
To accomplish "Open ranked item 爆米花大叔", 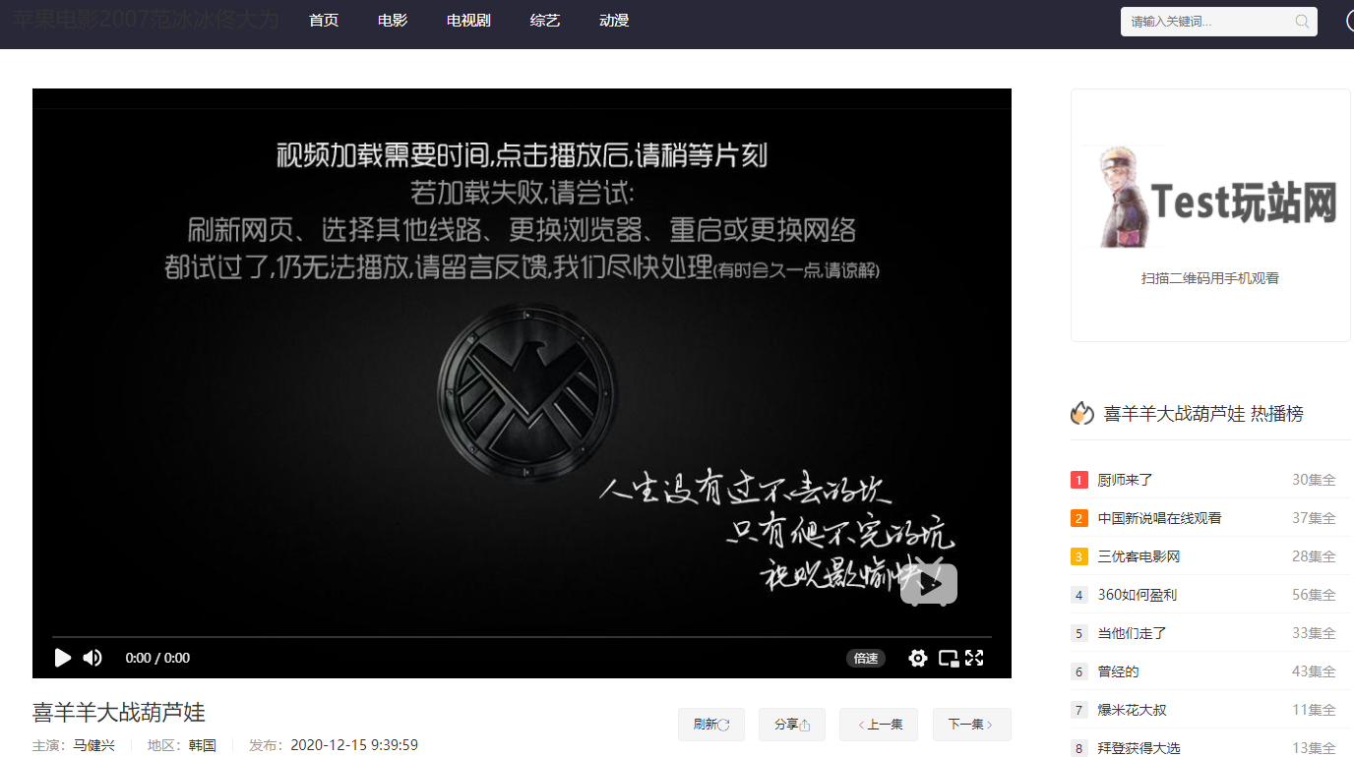I will (x=1132, y=710).
